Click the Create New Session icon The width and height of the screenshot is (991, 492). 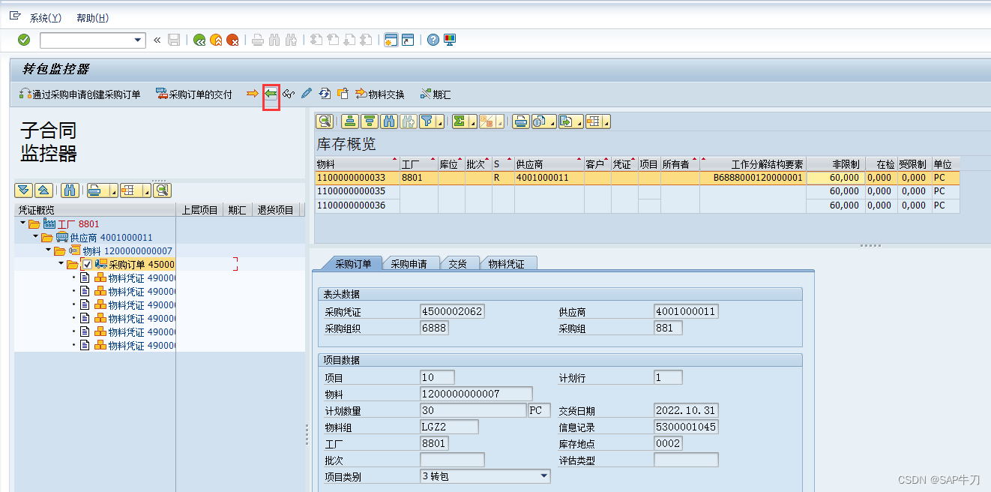(391, 40)
